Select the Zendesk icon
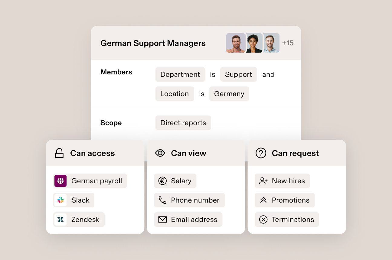The height and width of the screenshot is (260, 392). 60,219
